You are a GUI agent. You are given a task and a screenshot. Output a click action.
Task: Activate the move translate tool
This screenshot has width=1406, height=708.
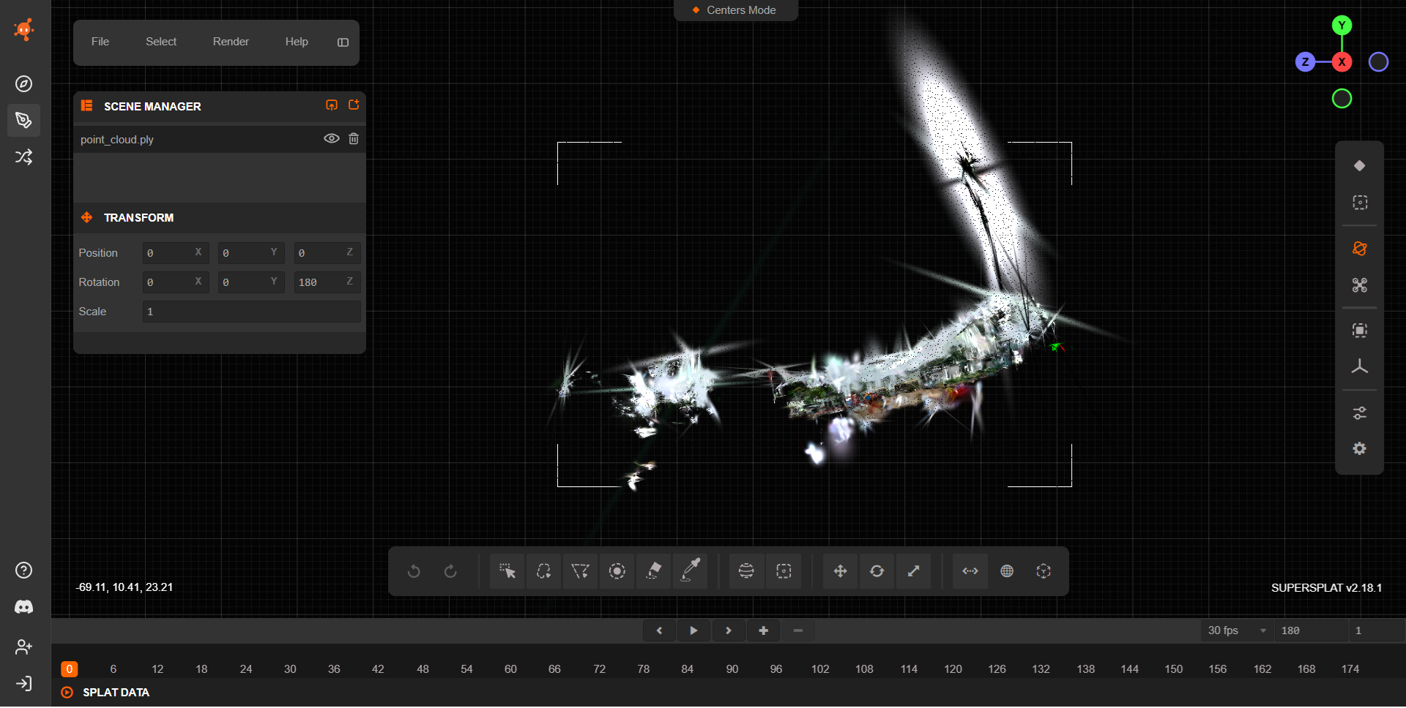840,571
